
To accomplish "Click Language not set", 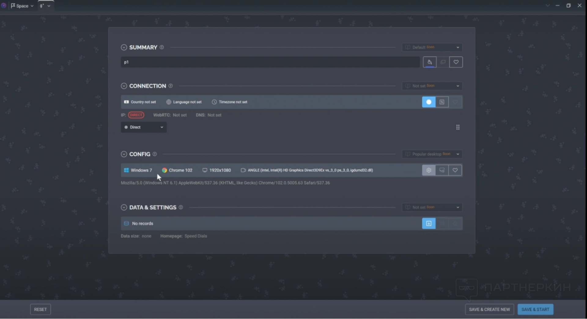I will (184, 102).
